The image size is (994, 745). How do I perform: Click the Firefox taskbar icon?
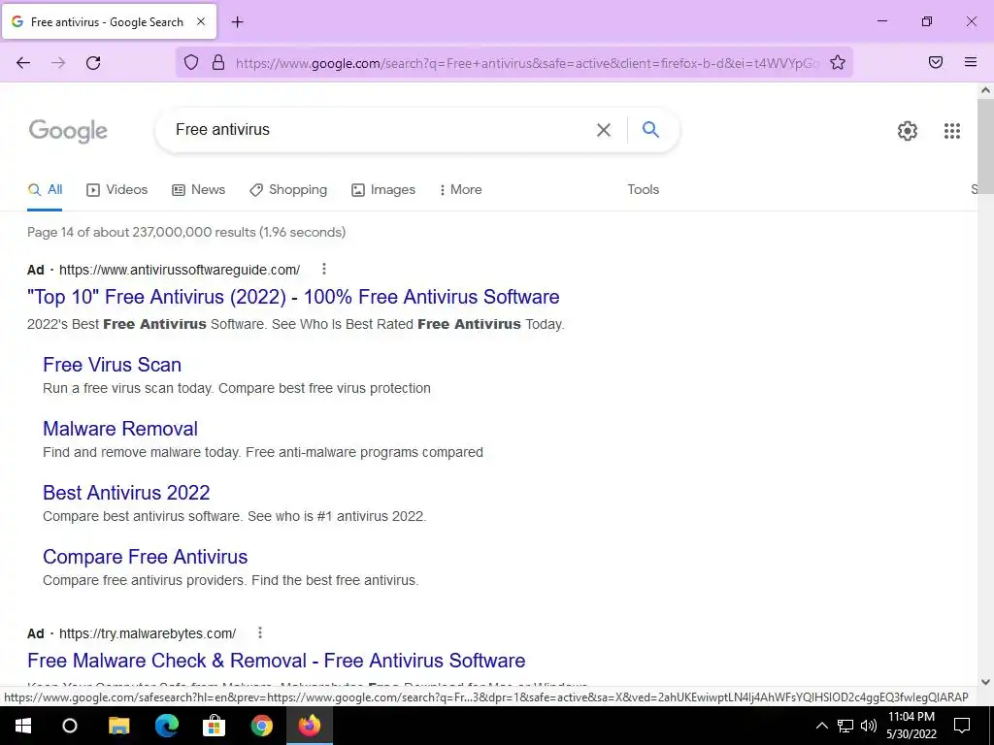[310, 726]
